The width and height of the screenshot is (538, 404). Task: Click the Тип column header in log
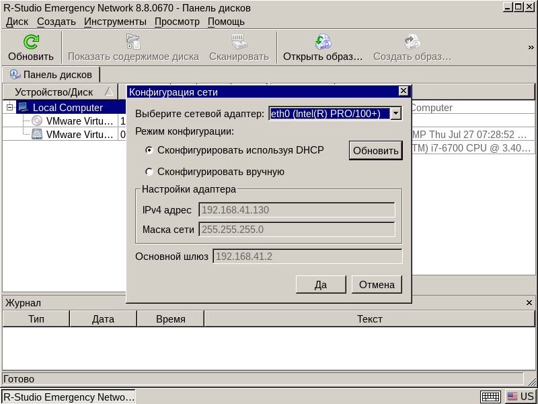tap(36, 318)
